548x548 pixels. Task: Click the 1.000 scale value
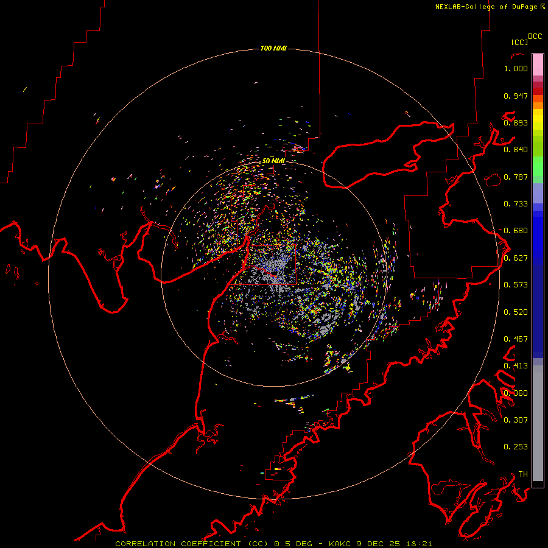(x=516, y=68)
